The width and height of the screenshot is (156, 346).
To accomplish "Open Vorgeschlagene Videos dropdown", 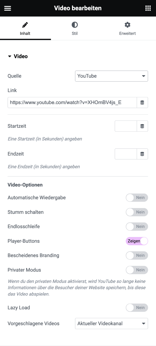I will (x=112, y=324).
